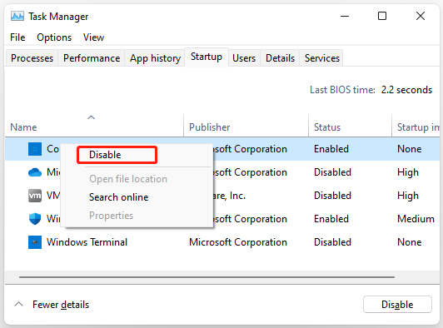Viewport: 443px width, 328px height.
Task: Open the View menu
Action: pyautogui.click(x=93, y=37)
